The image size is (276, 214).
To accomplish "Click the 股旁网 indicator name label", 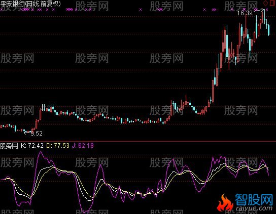I will click(9, 146).
